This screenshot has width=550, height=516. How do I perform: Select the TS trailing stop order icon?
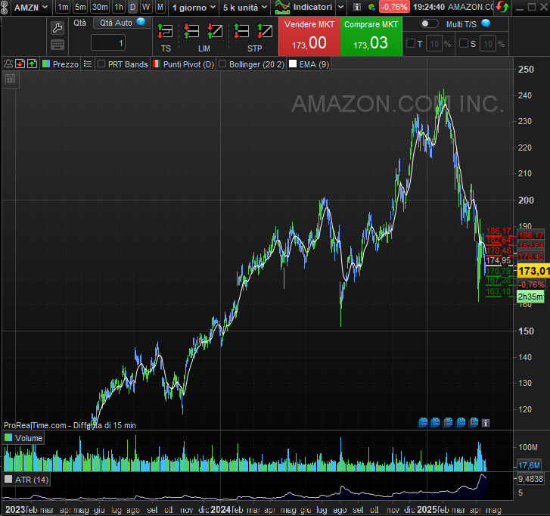click(x=165, y=31)
